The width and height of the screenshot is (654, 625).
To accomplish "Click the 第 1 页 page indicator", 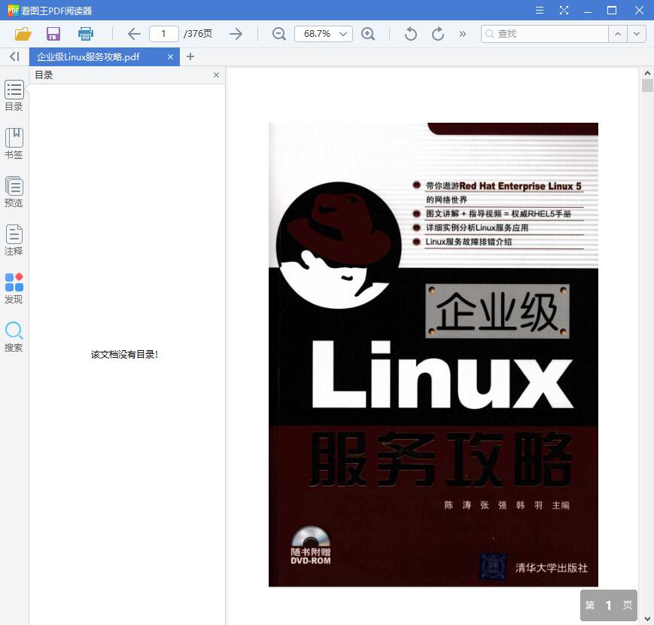I will coord(609,605).
